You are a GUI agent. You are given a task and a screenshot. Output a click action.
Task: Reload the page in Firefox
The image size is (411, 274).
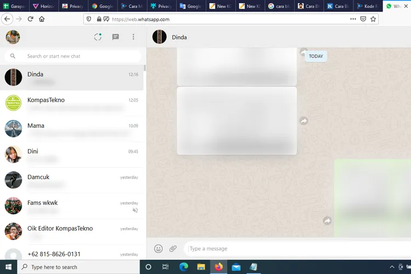click(30, 19)
